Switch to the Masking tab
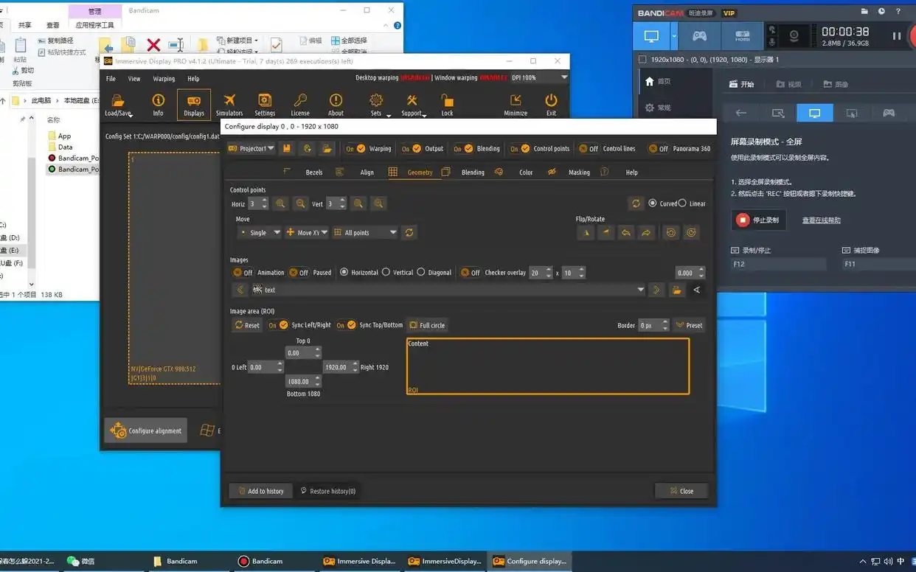Viewport: 916px width, 572px height. (579, 172)
